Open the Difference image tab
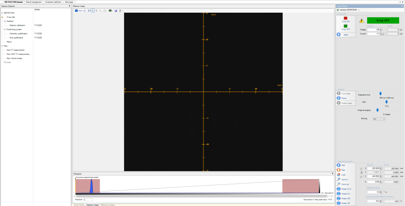Image resolution: width=405 pixels, height=206 pixels. click(107, 205)
